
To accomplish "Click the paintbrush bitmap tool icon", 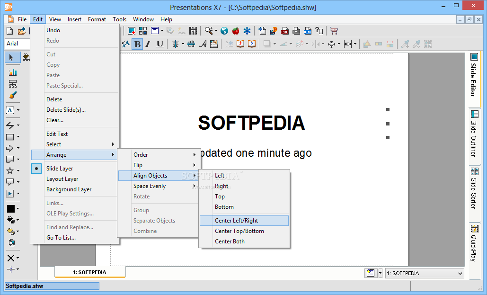I will pyautogui.click(x=13, y=95).
